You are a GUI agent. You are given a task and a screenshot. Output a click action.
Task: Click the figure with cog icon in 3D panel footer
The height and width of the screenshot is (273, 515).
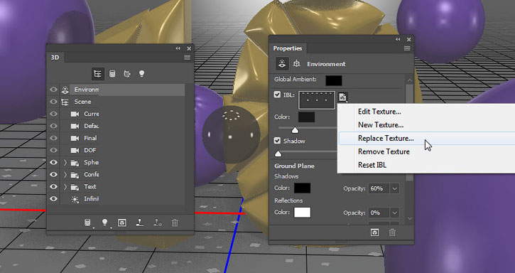point(157,223)
